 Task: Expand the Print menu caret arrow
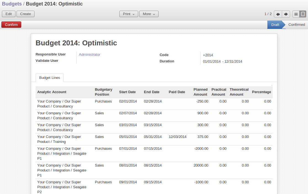[x=134, y=14]
